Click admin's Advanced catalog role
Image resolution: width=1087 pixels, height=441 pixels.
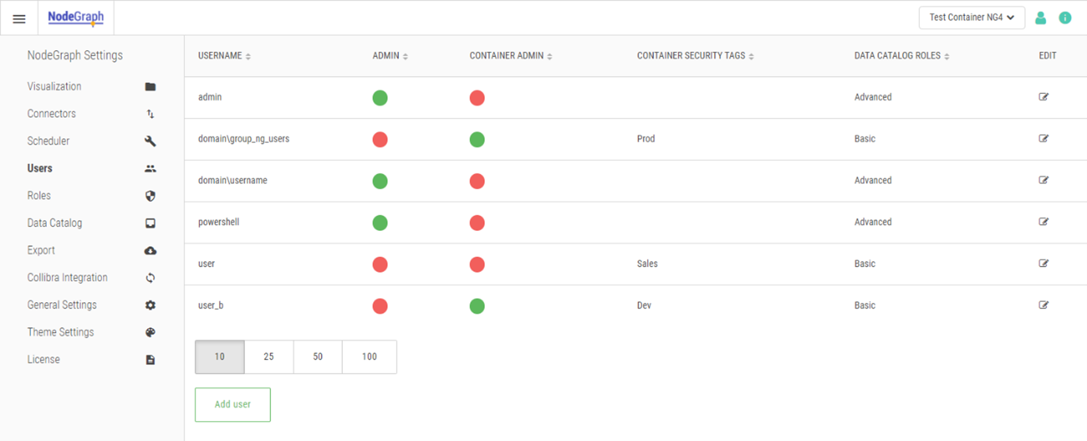tap(873, 97)
